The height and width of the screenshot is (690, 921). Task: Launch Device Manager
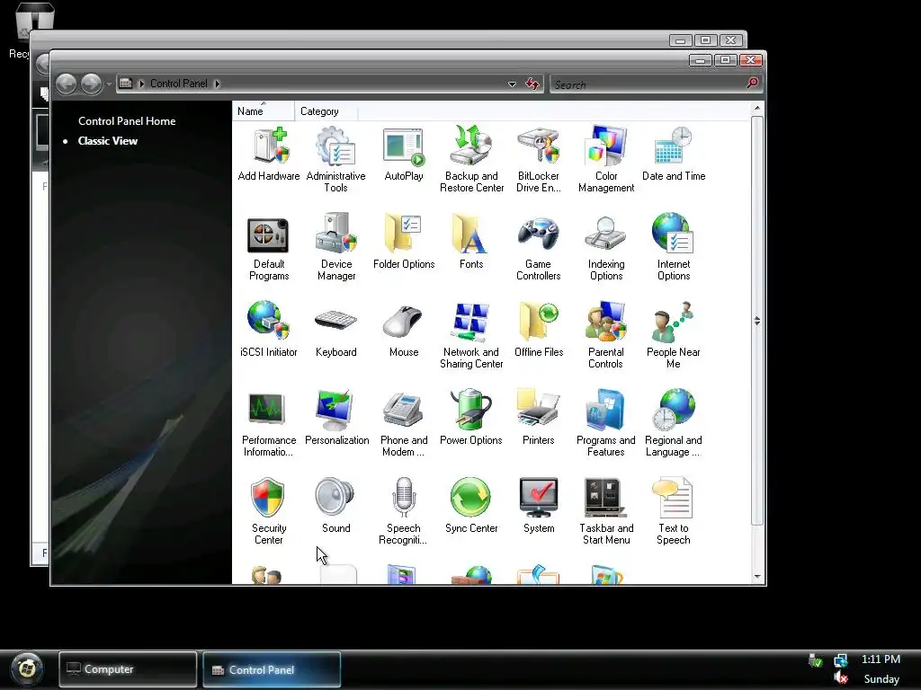(336, 248)
